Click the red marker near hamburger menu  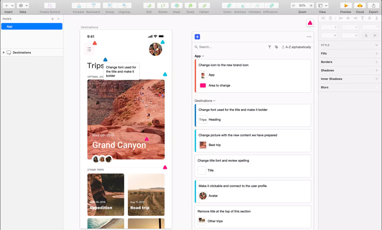coord(95,43)
